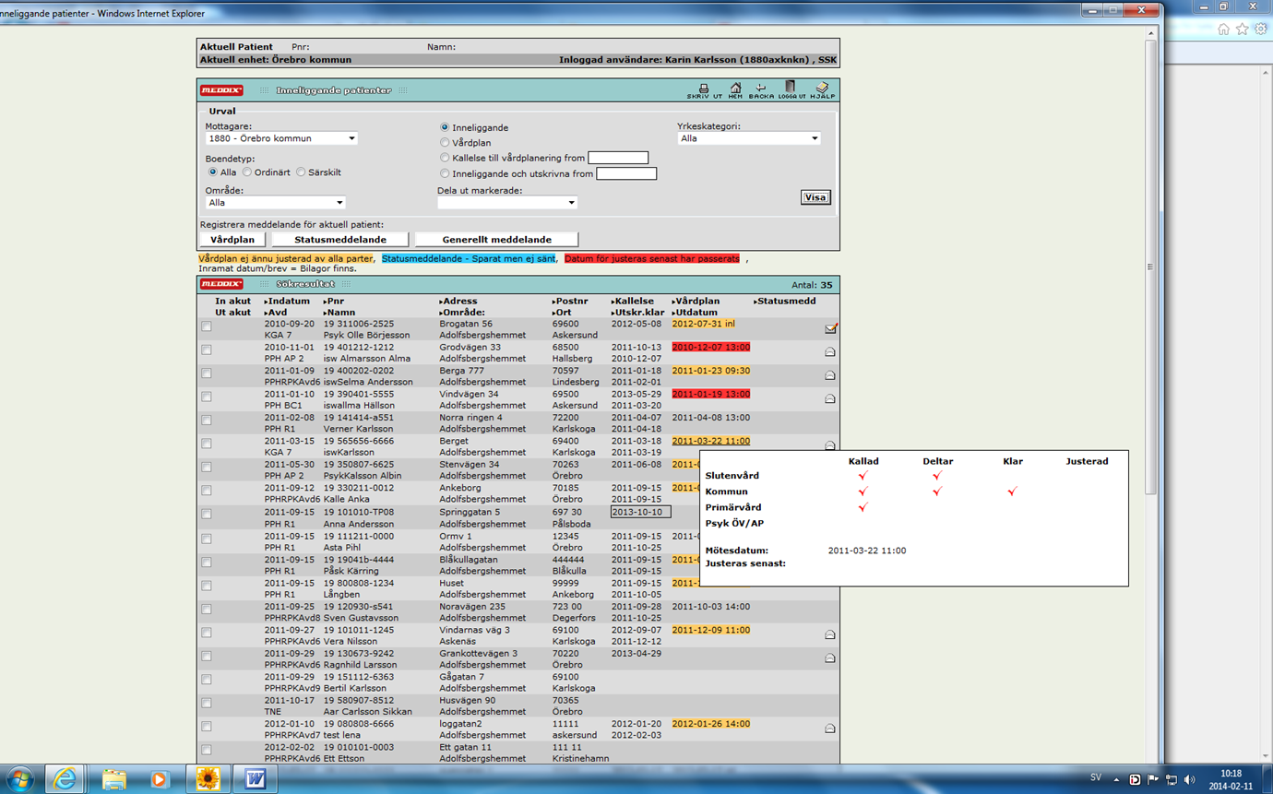1273x794 pixels.
Task: Click the Generellt meddelande button
Action: coord(497,240)
